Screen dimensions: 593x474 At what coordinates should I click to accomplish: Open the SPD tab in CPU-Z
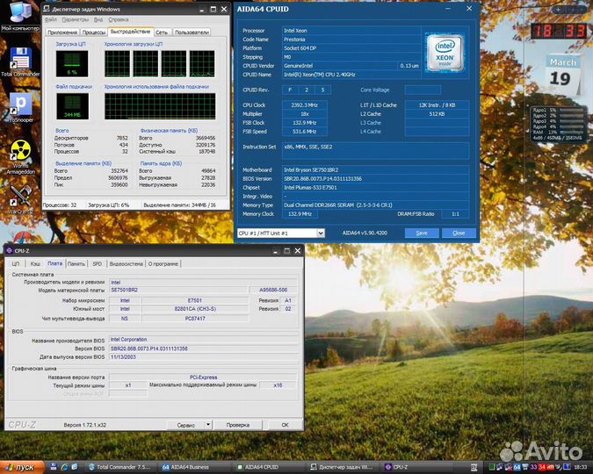tap(98, 264)
